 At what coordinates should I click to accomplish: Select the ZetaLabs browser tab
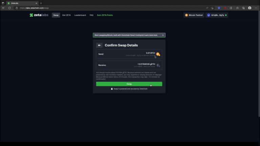click(22, 3)
